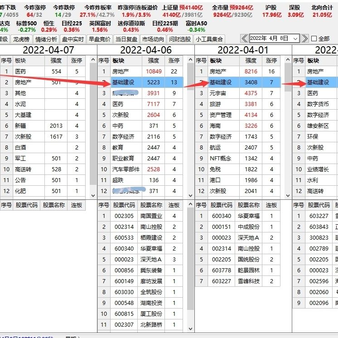Click 富时A50 index quote
The image size is (338, 338).
(x=196, y=27)
